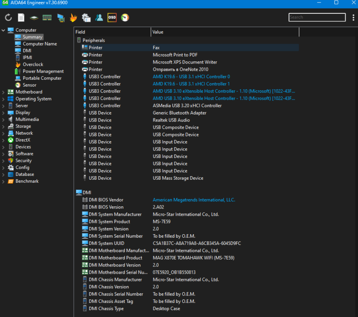The height and width of the screenshot is (317, 358).
Task: Expand the DirectX tree node
Action: click(3, 140)
